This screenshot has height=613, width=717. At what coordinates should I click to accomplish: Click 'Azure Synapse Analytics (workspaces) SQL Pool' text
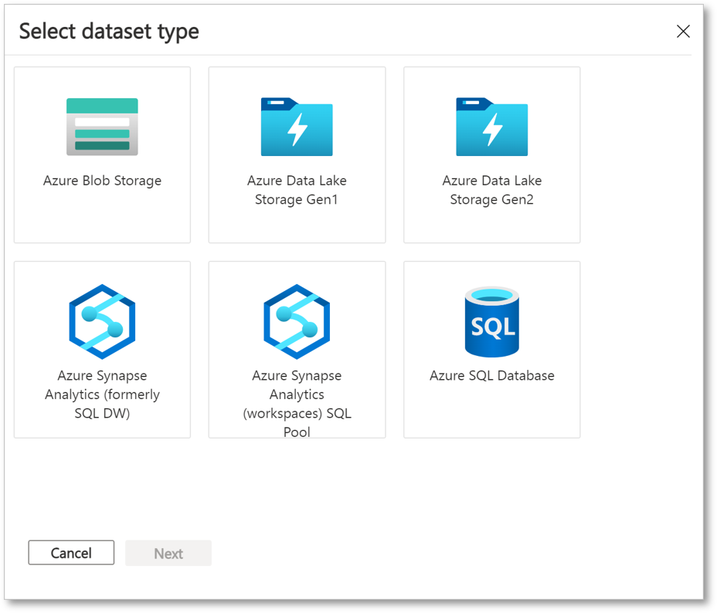(297, 404)
